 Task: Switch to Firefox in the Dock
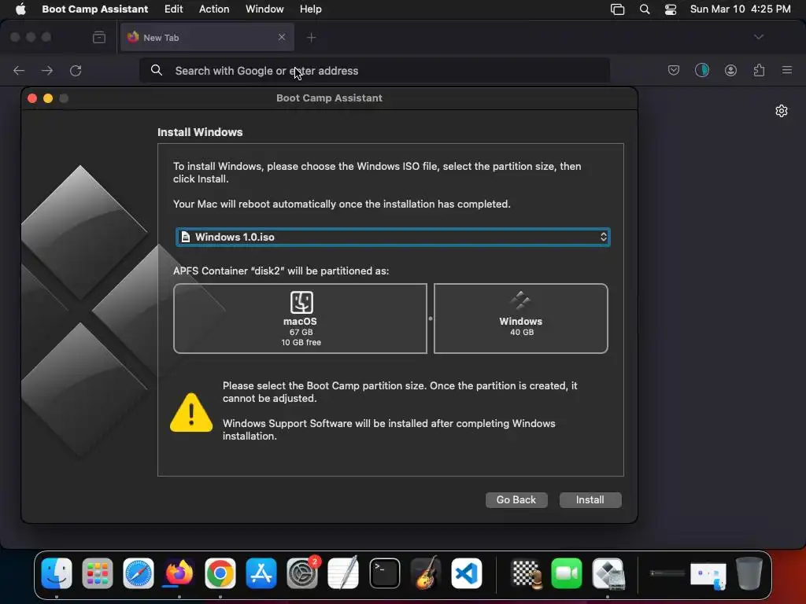tap(179, 573)
